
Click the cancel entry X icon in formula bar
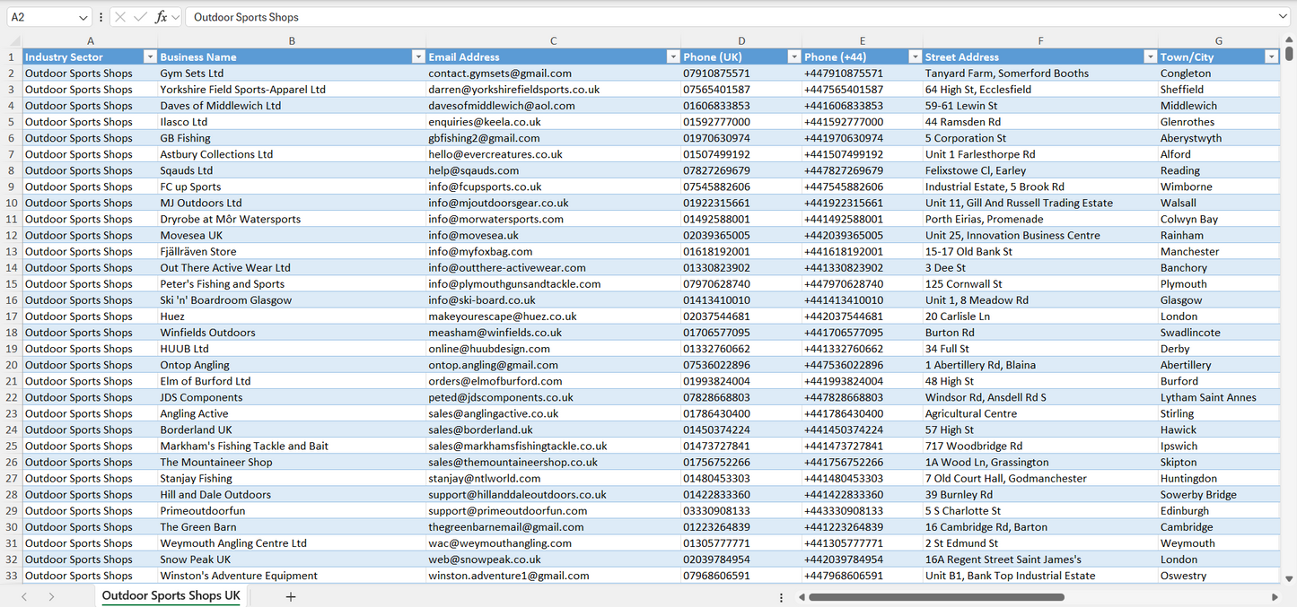point(120,17)
